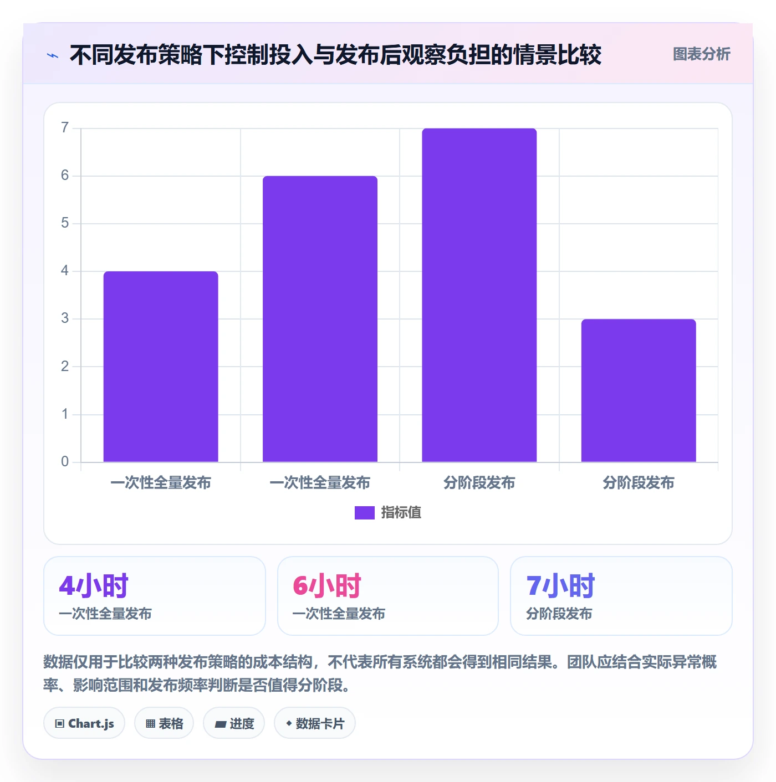Click x-axis label 一次性全量发布 under the 6-value bar

tap(320, 483)
